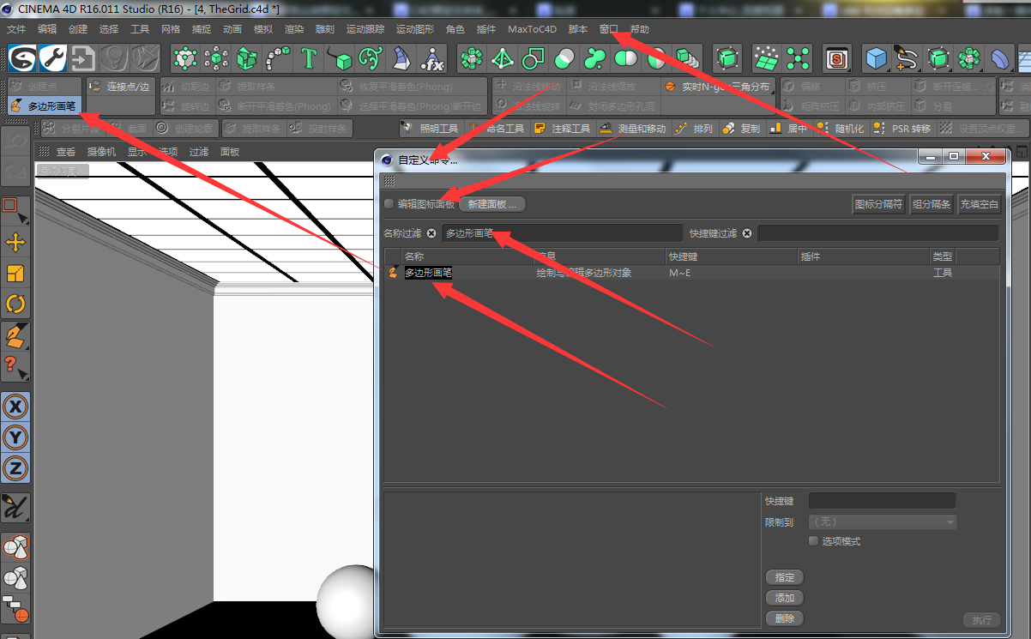Click the 快捷键 assignment input field
The image size is (1031, 639).
tap(882, 500)
